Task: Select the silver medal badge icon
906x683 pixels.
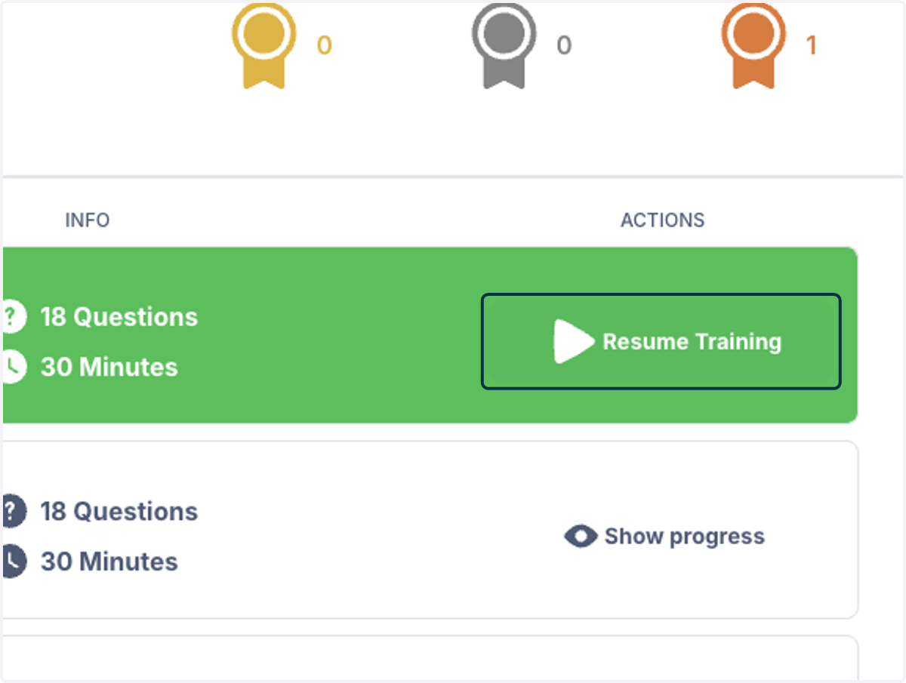Action: (504, 45)
